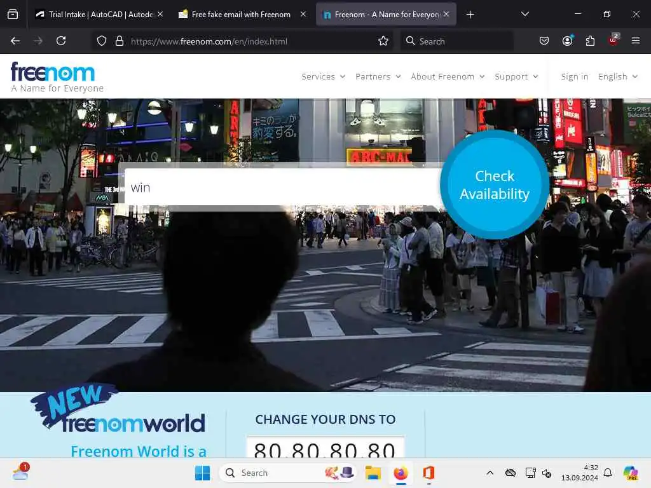Expand the Support menu
This screenshot has width=651, height=488.
(x=516, y=77)
